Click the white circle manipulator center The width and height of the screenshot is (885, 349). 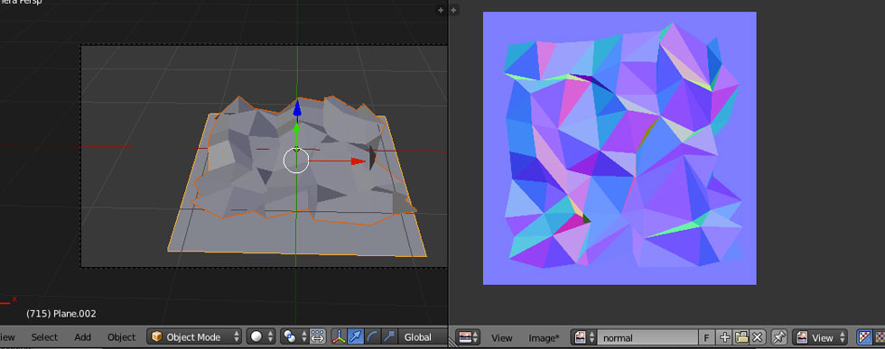296,161
